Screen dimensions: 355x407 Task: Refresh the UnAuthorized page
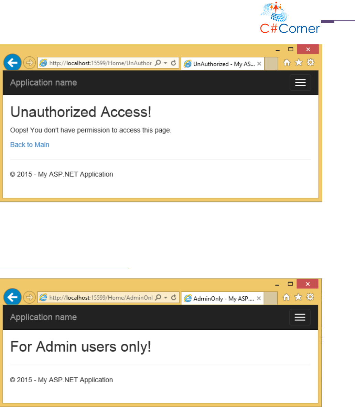click(173, 63)
